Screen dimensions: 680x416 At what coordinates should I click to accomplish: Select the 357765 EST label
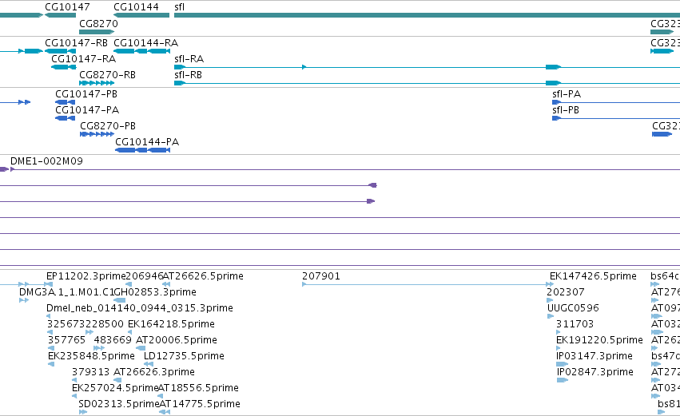[x=66, y=340]
